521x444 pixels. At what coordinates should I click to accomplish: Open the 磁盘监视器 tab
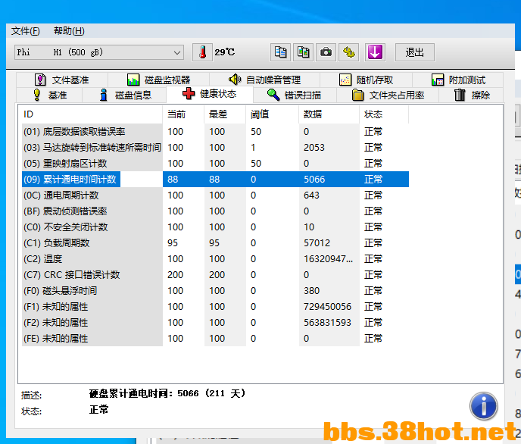(158, 80)
